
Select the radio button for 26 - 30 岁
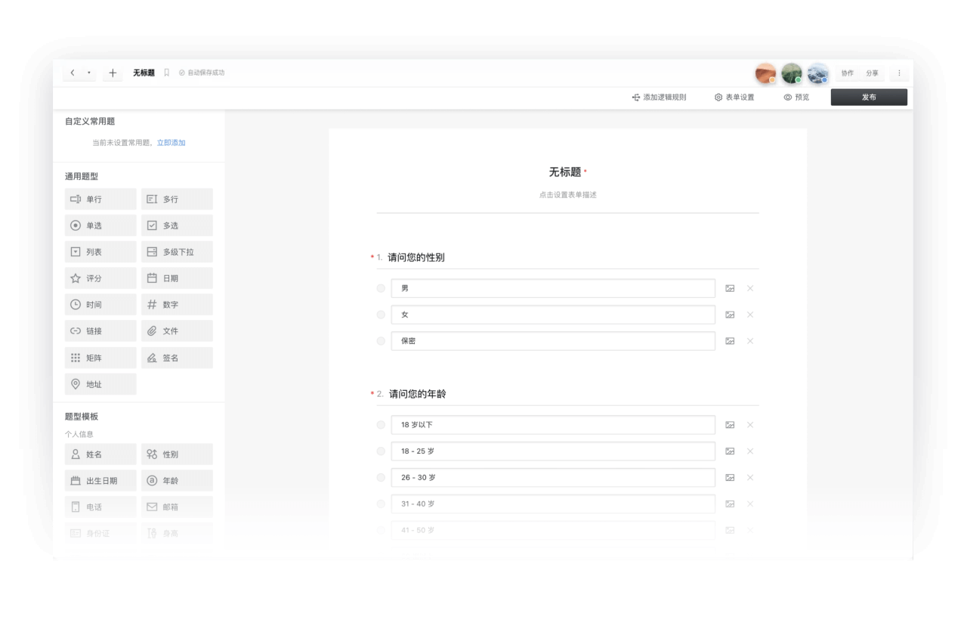pos(381,479)
